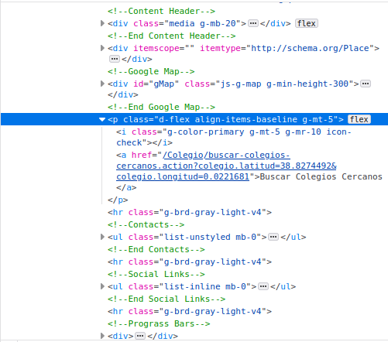This screenshot has width=388, height=342.
Task: Toggle flex badge on media g-mb-20 div
Action: 307,23
